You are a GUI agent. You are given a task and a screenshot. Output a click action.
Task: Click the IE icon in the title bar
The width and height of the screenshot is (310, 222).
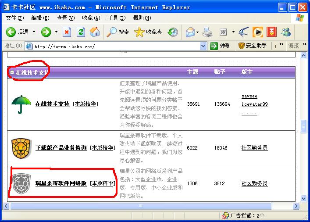[x=6, y=7]
